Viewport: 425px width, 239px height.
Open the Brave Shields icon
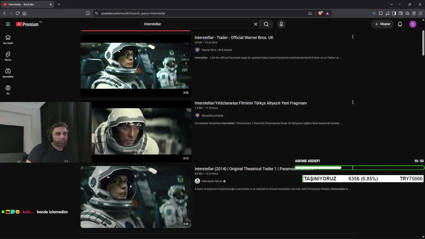tap(320, 13)
